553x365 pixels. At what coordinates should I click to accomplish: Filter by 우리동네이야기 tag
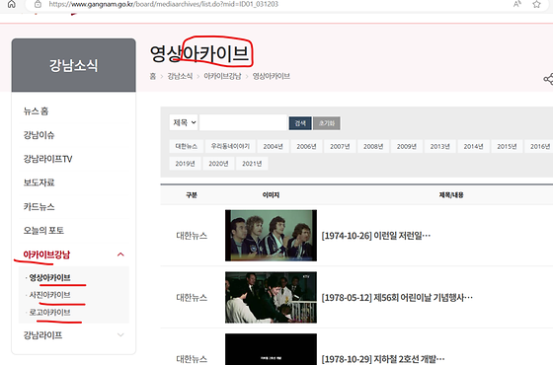pyautogui.click(x=230, y=146)
